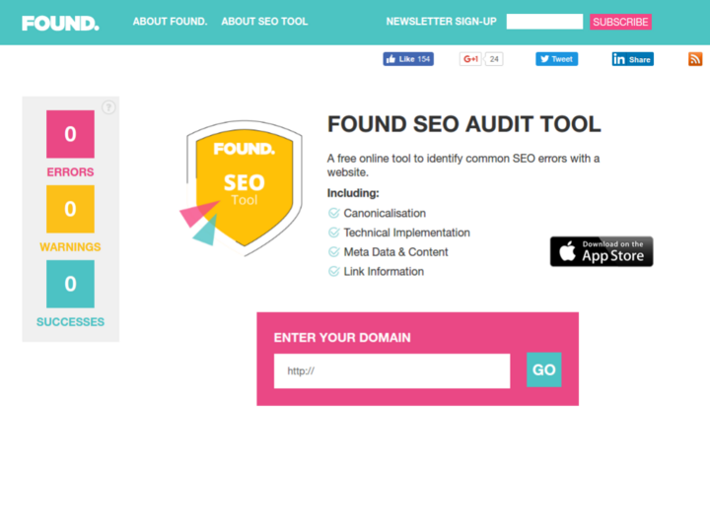Click the domain http:// input field

tap(391, 370)
